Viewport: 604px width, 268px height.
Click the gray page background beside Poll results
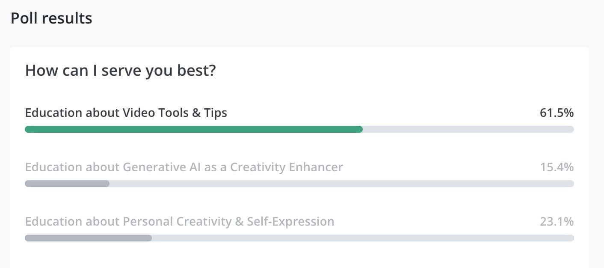(x=342, y=19)
